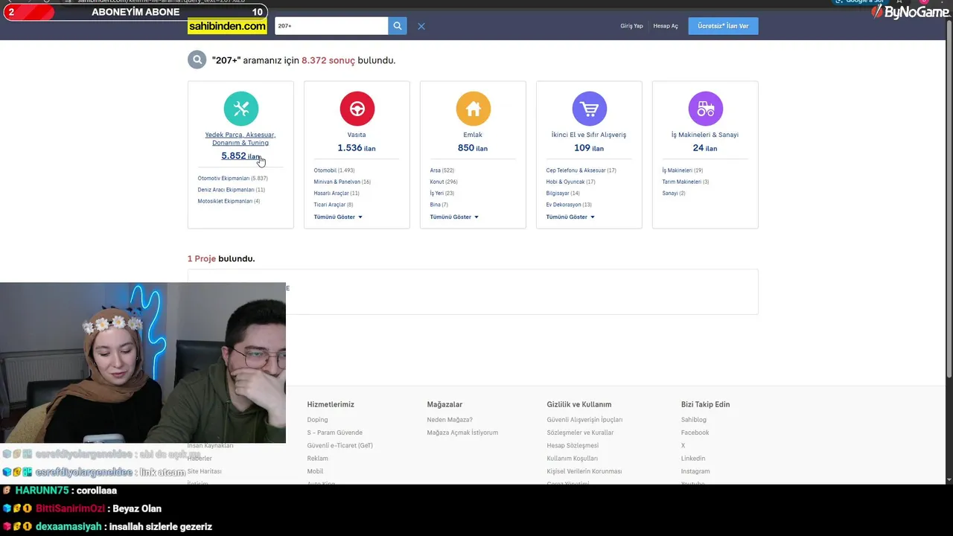Open Güvenli Alışverişin İpuçları link
953x536 pixels.
584,420
